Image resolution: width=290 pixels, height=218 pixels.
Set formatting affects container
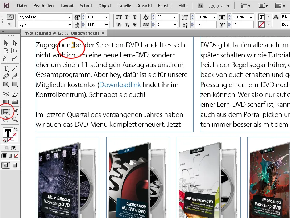(x=7, y=148)
